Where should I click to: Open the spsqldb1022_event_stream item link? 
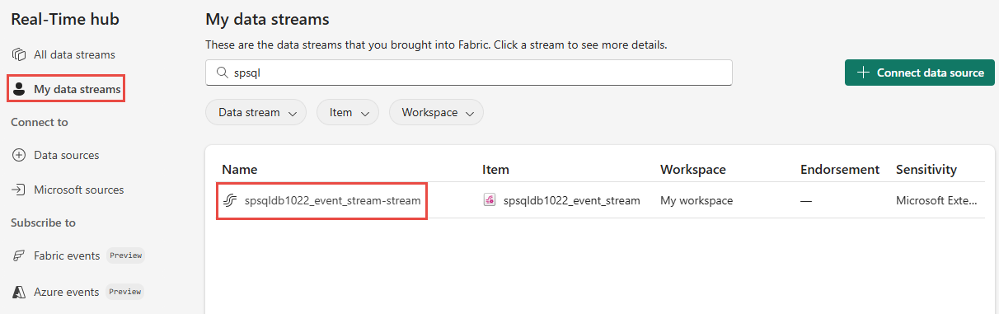571,200
